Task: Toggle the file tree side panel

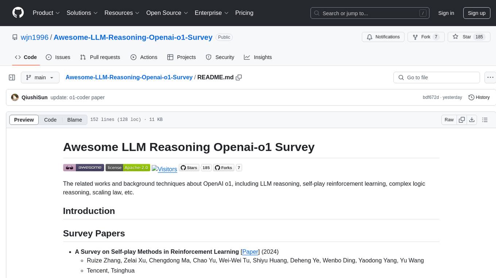Action: click(x=12, y=78)
